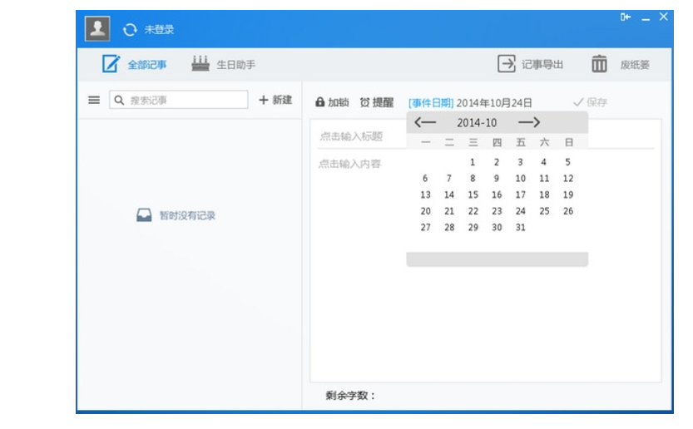Click the user avatar icon

click(98, 29)
